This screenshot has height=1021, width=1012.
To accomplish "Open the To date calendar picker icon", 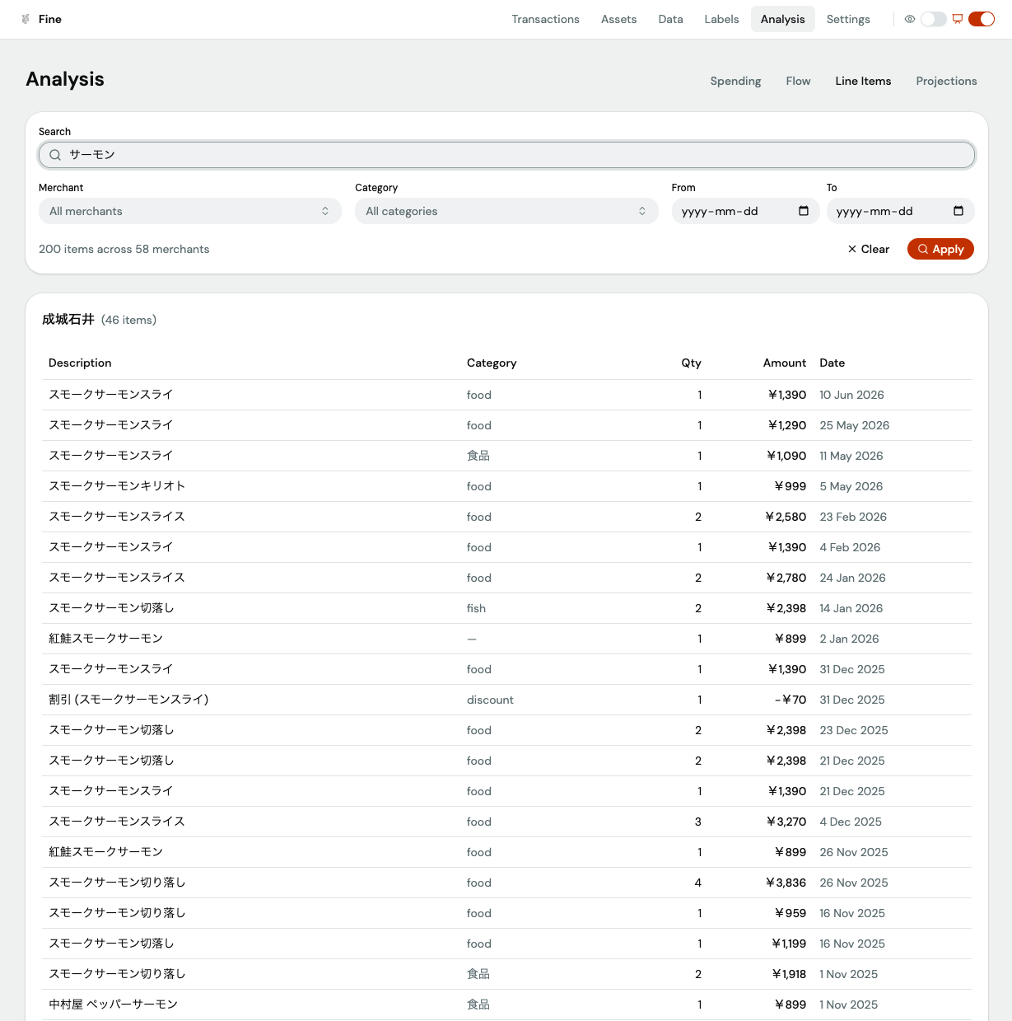I will 958,211.
